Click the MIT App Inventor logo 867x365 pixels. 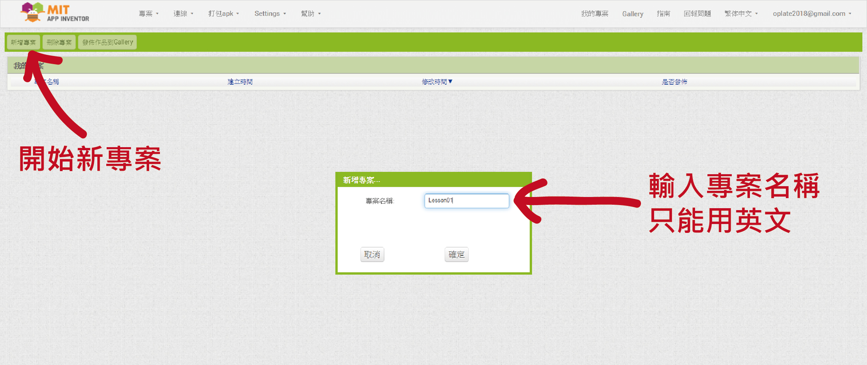pos(55,13)
